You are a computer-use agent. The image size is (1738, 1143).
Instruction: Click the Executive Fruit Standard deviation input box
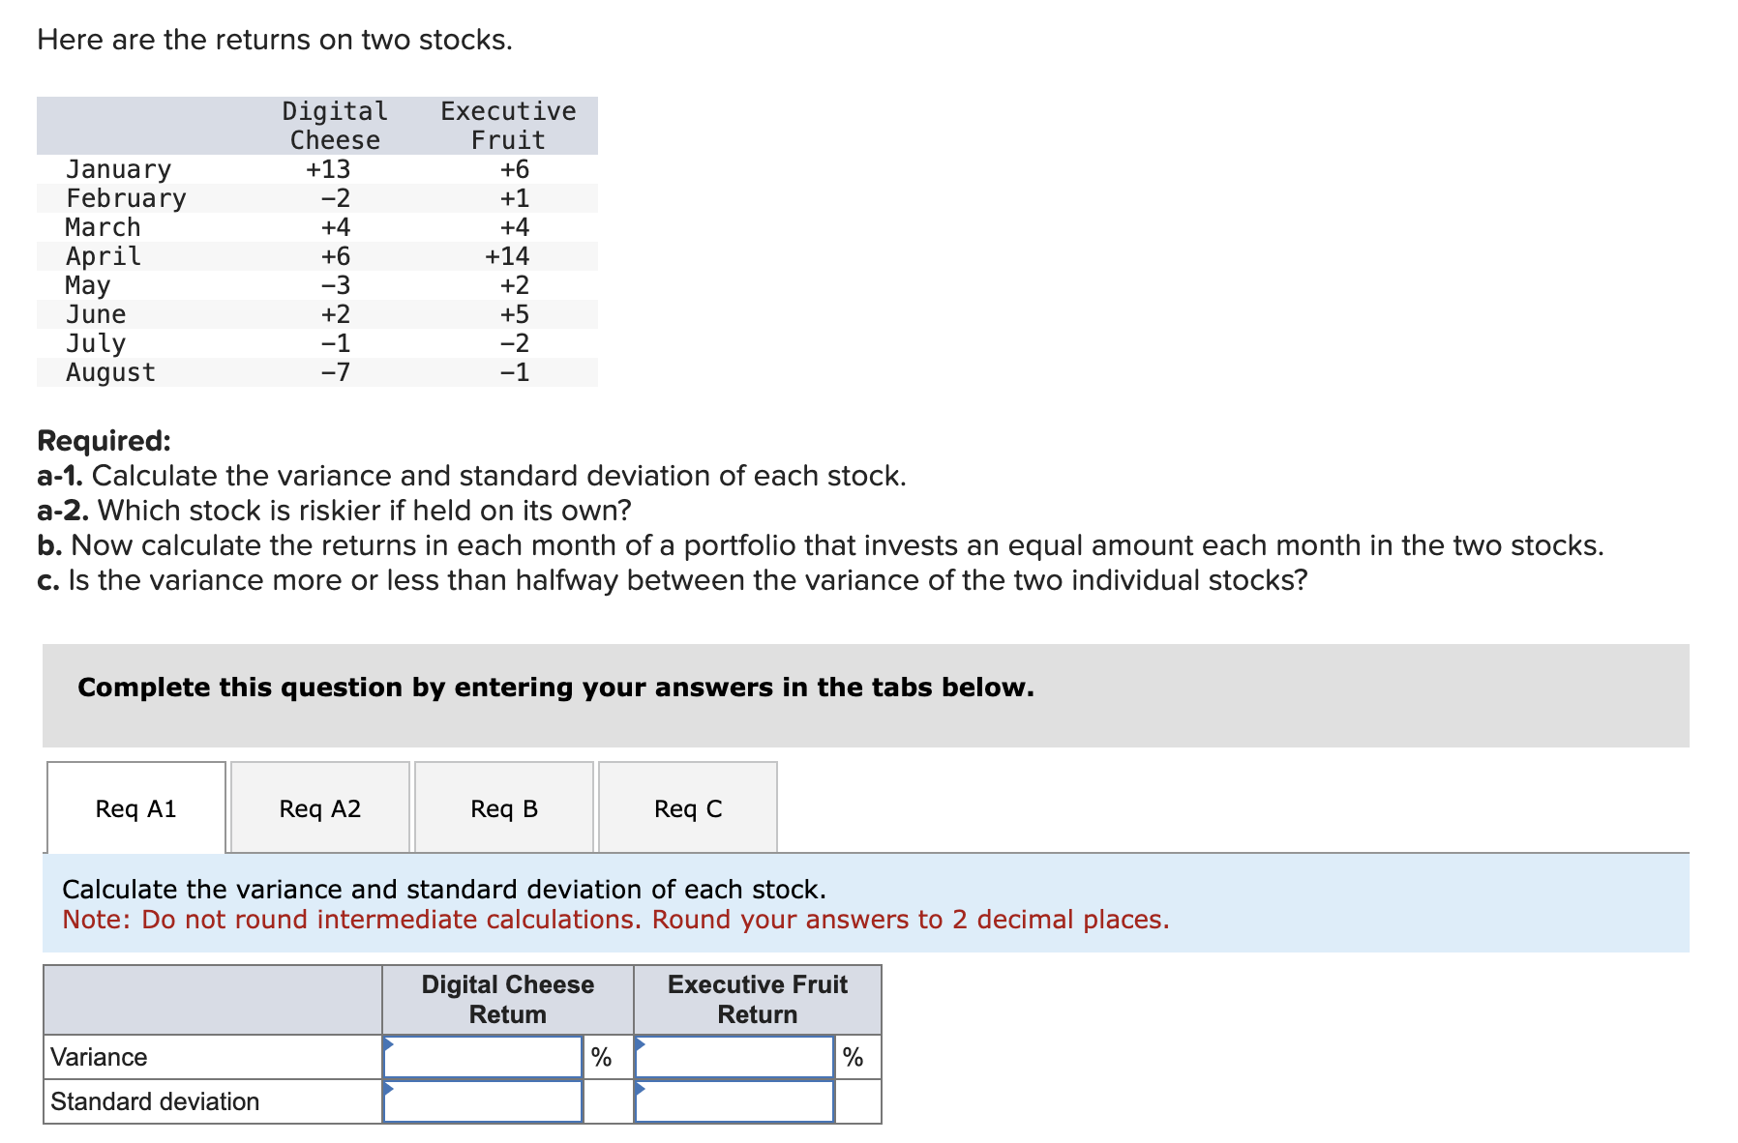click(x=734, y=1100)
